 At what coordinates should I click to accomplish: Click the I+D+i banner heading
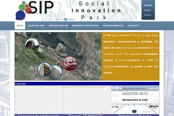click(117, 88)
